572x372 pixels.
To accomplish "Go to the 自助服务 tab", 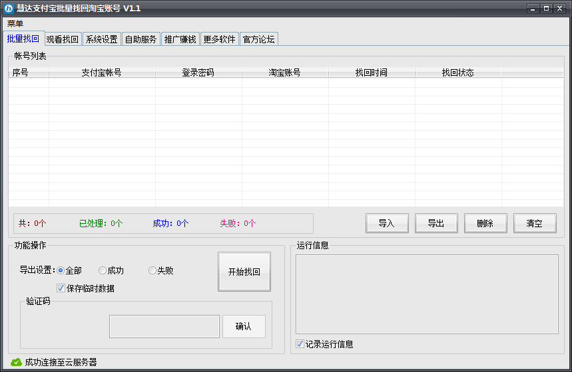I will click(141, 39).
